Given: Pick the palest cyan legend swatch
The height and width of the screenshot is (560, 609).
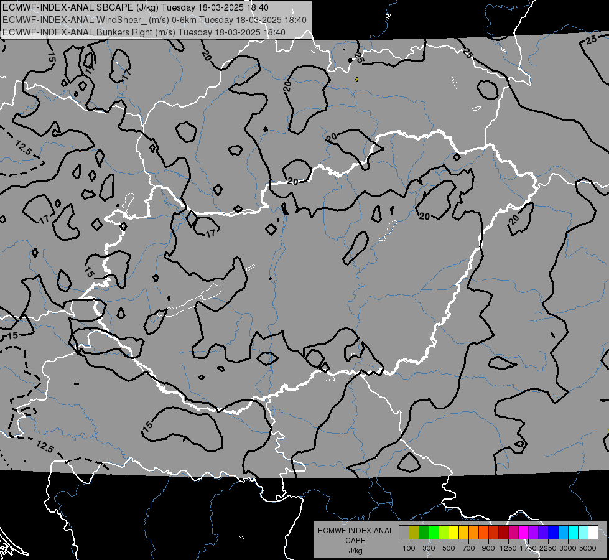Looking at the screenshot, I should (583, 533).
